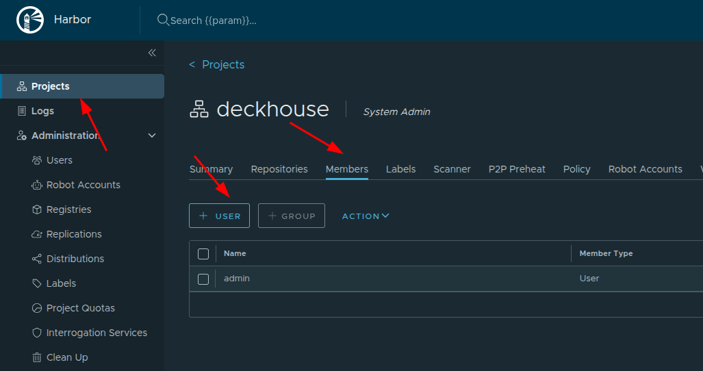The width and height of the screenshot is (703, 371).
Task: Click the Labels tag icon
Action: (x=37, y=283)
